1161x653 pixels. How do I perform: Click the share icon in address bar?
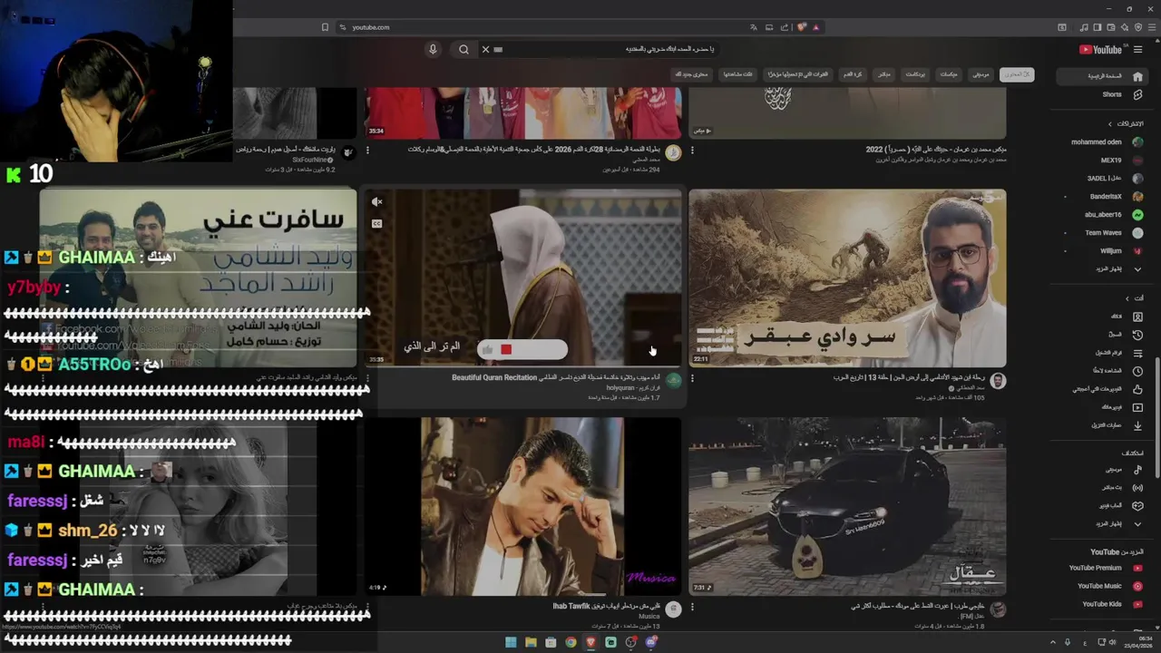point(785,27)
